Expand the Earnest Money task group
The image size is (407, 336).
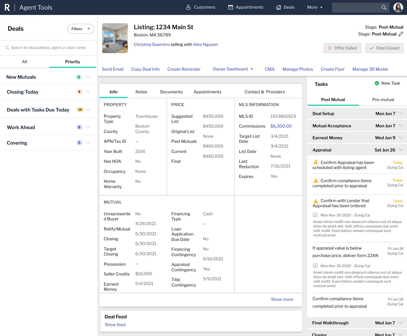tap(357, 138)
